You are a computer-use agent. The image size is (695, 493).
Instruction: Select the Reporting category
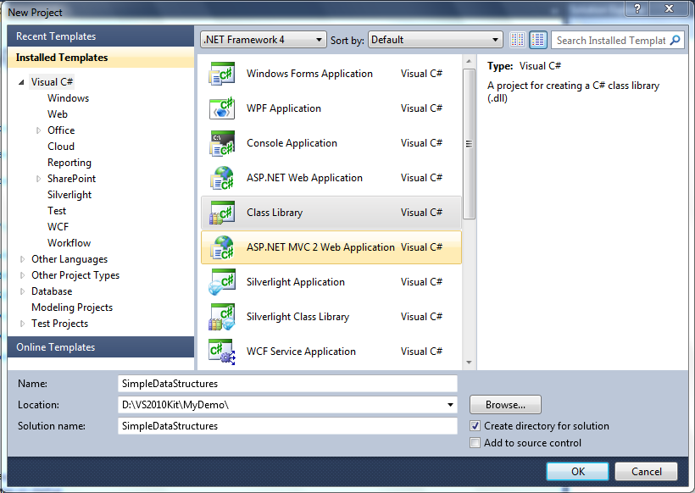click(x=69, y=163)
